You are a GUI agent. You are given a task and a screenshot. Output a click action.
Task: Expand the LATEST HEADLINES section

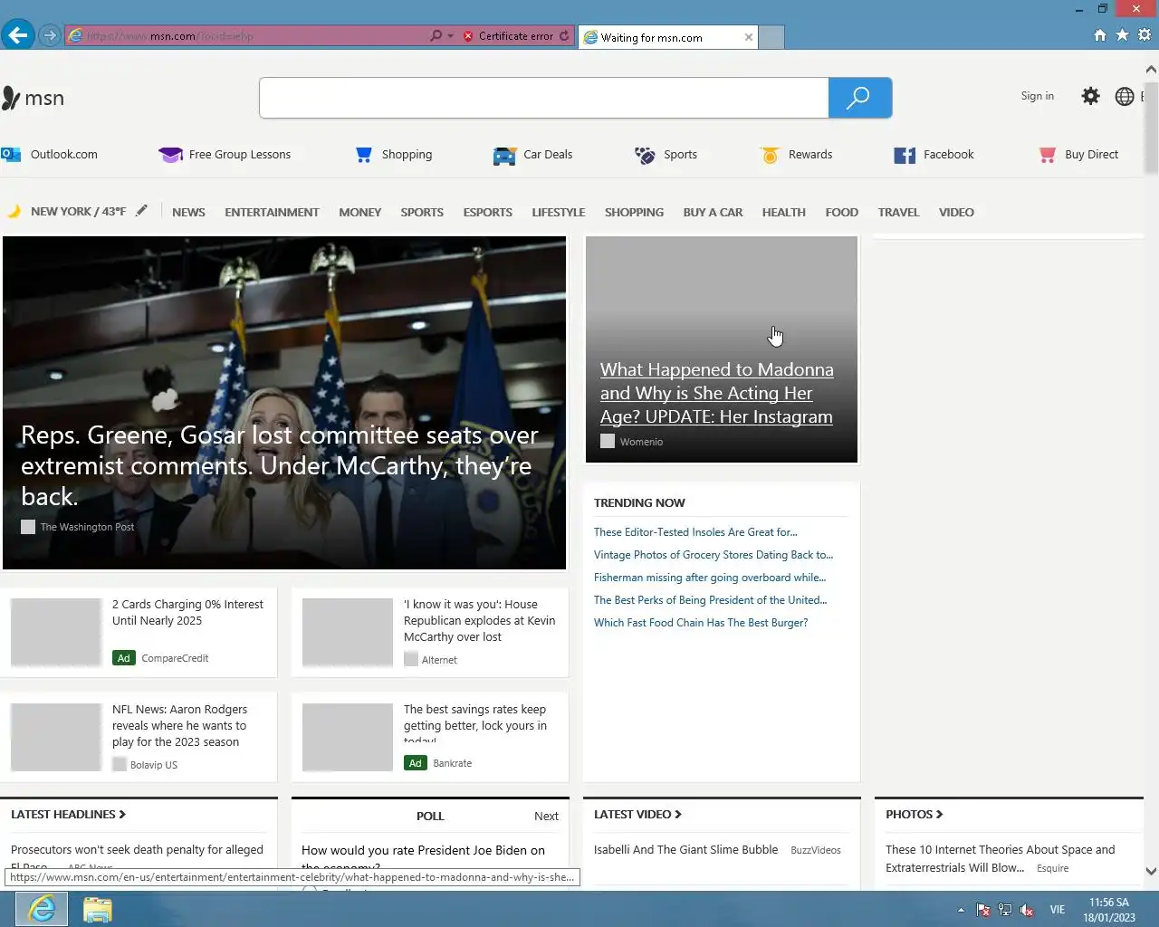(68, 815)
